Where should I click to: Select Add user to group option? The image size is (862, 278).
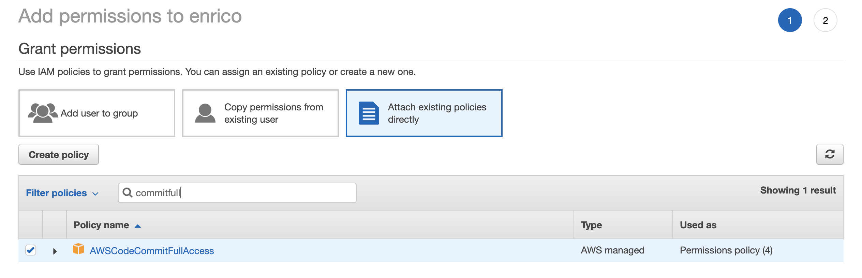(97, 113)
